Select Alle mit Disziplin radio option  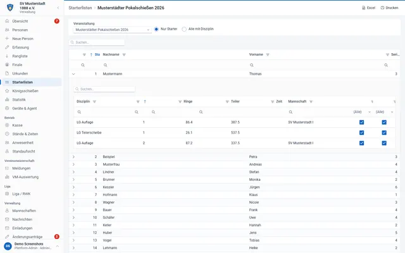[184, 29]
